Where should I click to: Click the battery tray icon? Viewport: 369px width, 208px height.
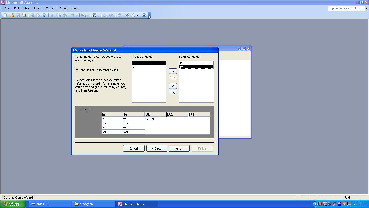pyautogui.click(x=340, y=204)
